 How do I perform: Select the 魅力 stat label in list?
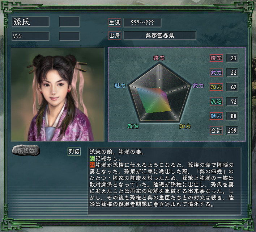[216, 116]
